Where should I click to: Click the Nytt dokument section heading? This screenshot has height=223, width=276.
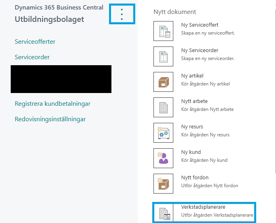tap(174, 12)
